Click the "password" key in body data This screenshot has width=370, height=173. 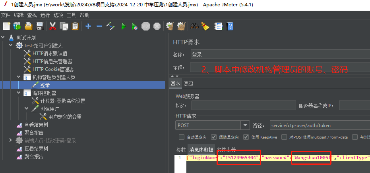[x=276, y=158]
